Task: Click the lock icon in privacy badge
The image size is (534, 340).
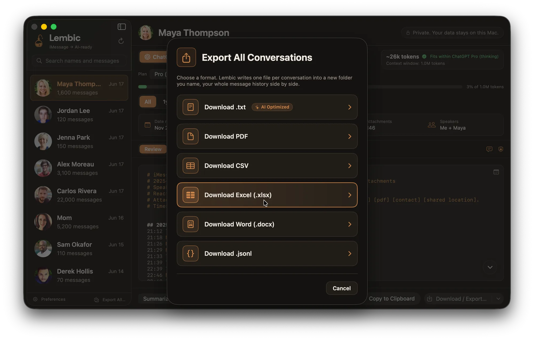Action: [x=408, y=33]
